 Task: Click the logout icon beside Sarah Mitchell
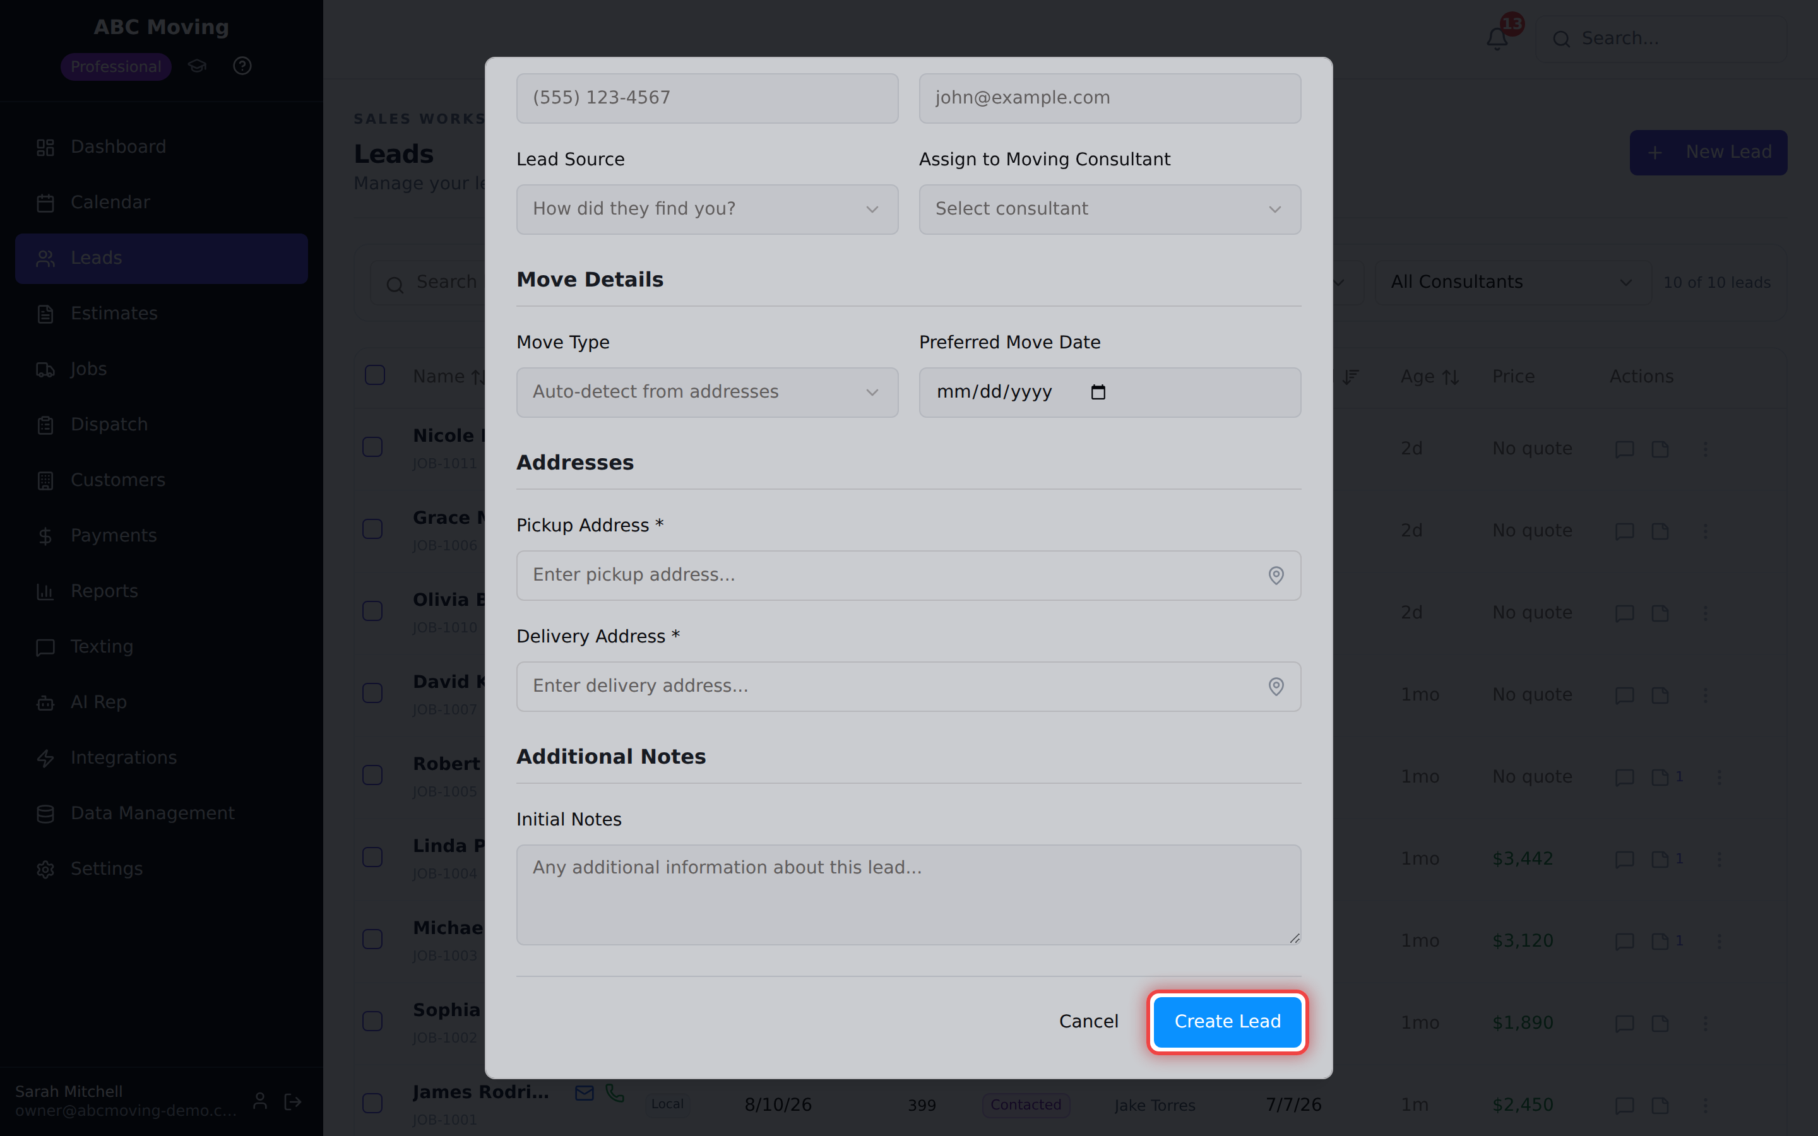(293, 1101)
